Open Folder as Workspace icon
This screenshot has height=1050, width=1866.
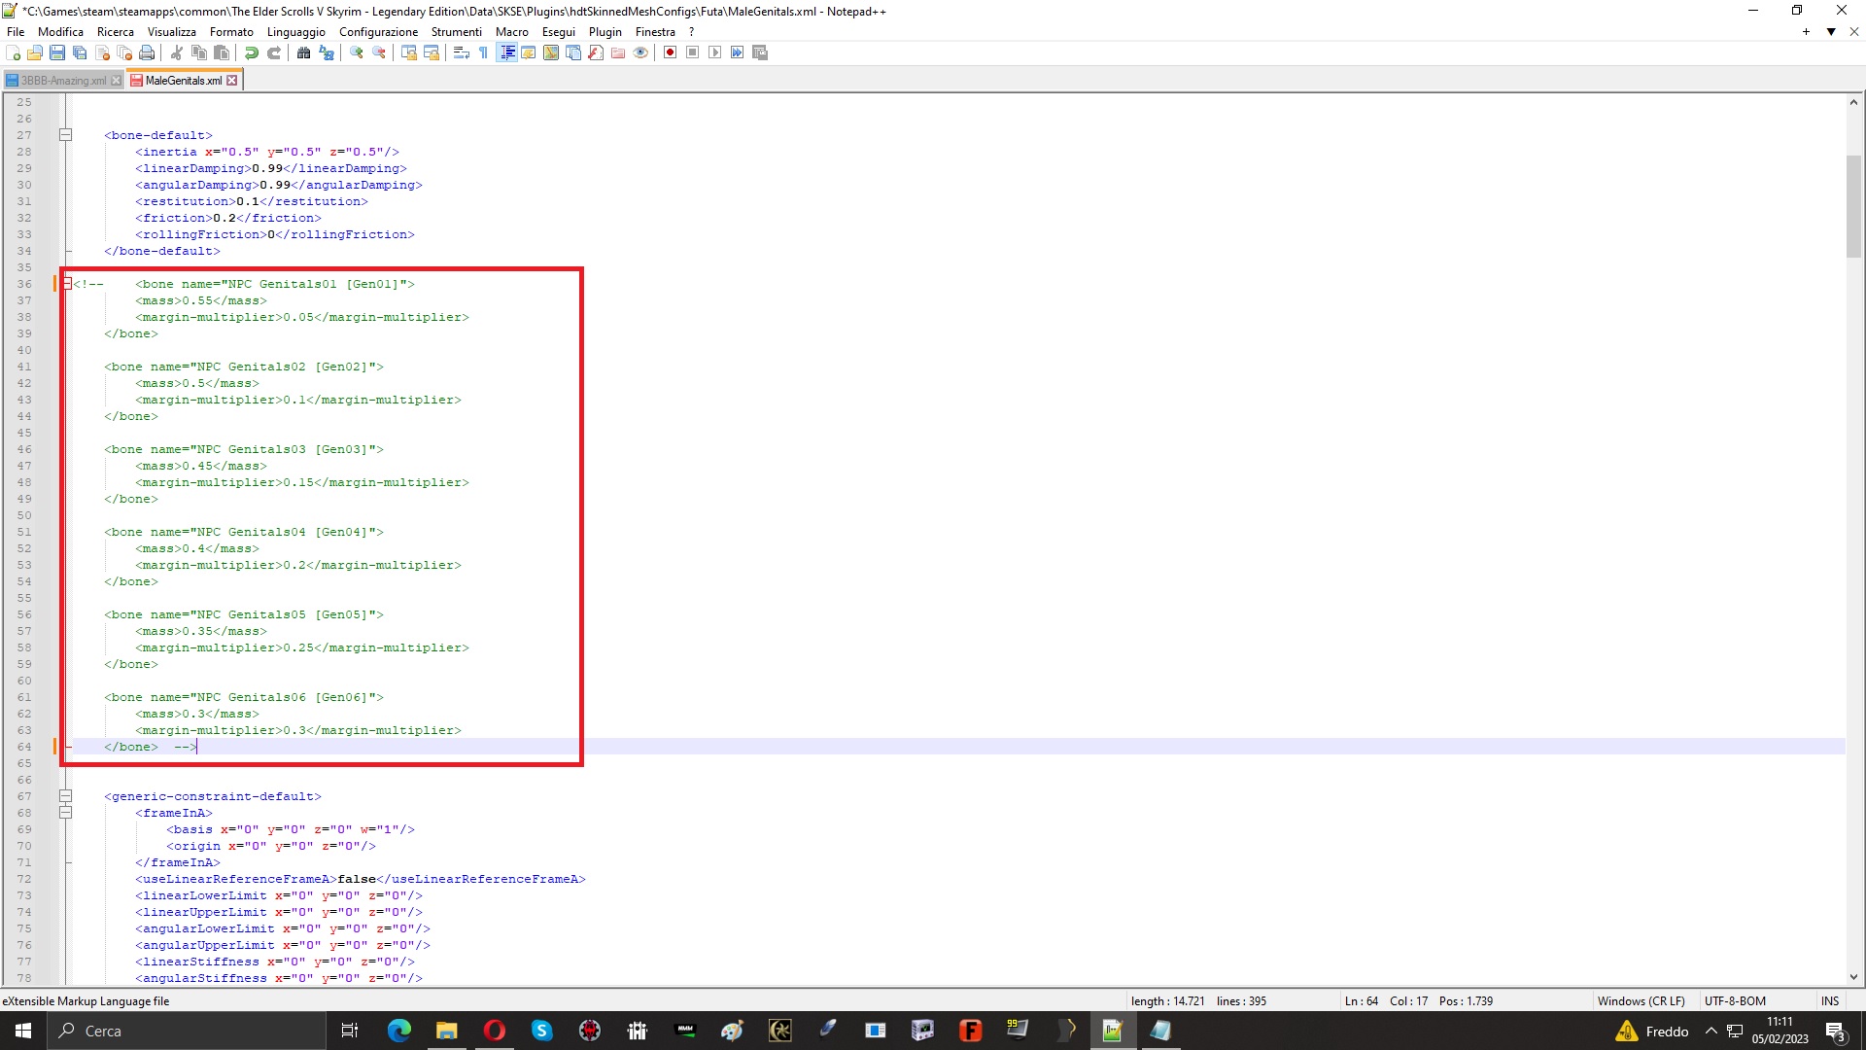click(618, 52)
